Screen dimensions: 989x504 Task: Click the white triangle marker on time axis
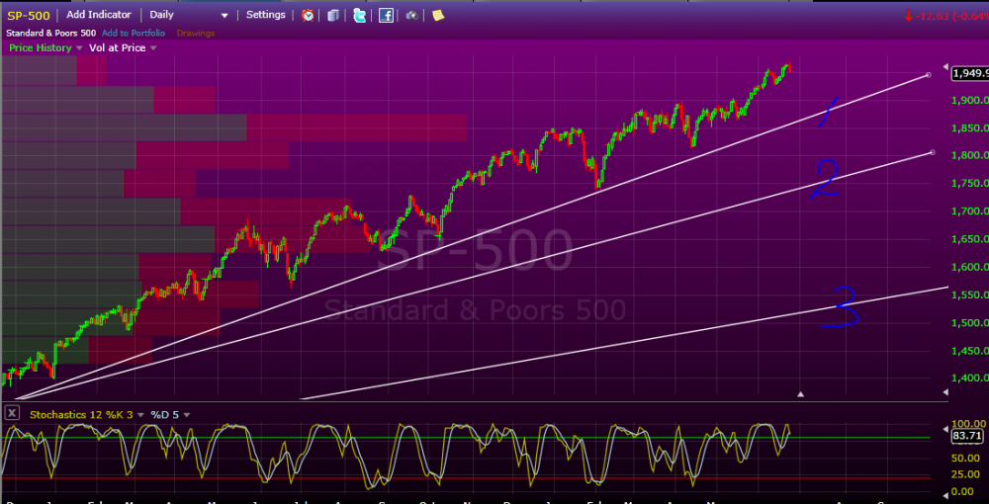point(800,393)
